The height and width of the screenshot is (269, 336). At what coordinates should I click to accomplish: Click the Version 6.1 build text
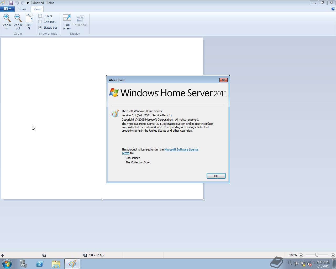146,115
